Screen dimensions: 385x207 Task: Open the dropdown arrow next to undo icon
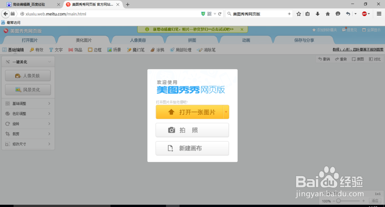355,14
